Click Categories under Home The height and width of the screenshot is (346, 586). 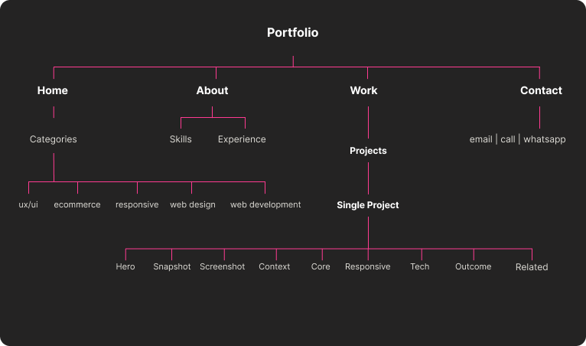pos(54,139)
